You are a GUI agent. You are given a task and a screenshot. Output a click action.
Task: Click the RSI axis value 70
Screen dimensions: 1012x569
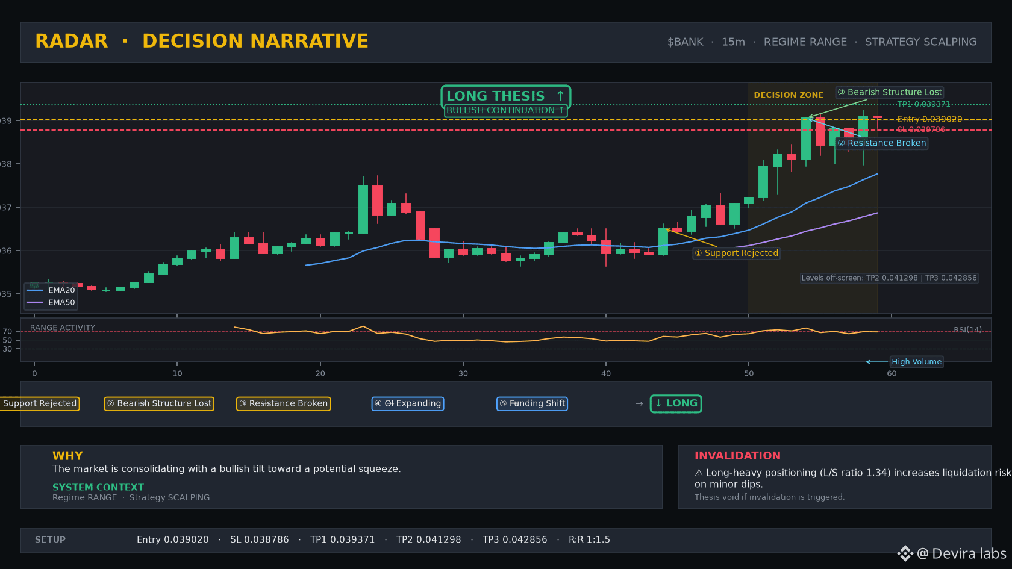[7, 331]
